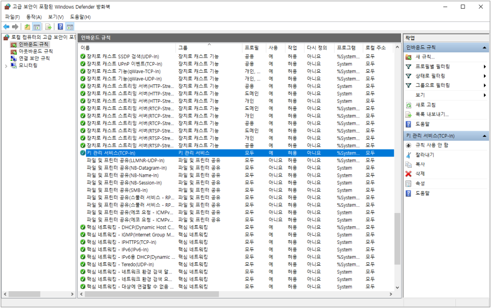Click 도움말 under the 키 관리 서비스(TCP-In) section

pyautogui.click(x=422, y=194)
